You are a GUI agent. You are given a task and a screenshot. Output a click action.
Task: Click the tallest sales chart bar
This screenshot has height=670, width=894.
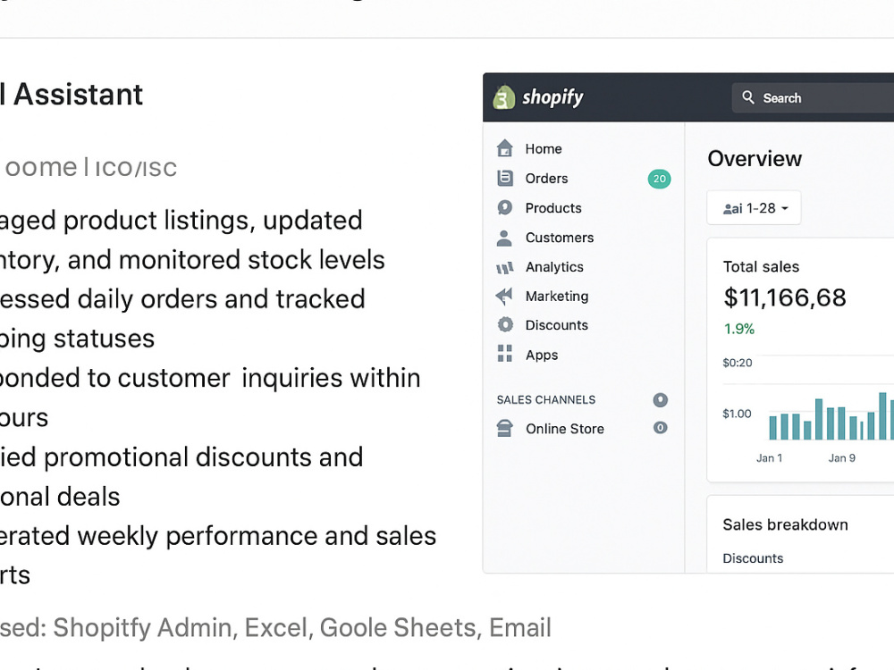tap(882, 416)
